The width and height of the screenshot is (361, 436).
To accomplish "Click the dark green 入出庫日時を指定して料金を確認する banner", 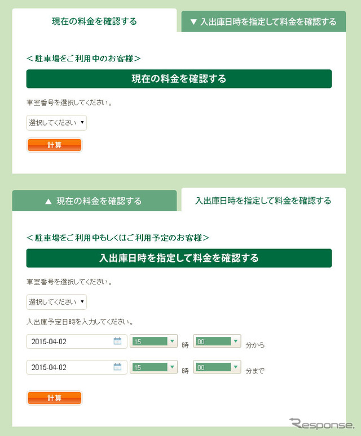I will [x=179, y=258].
